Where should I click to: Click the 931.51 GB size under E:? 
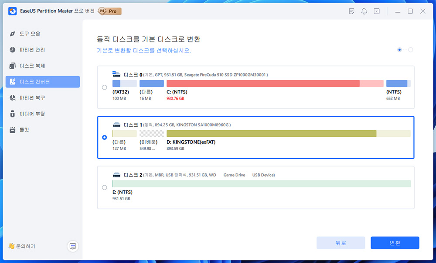[x=121, y=199]
